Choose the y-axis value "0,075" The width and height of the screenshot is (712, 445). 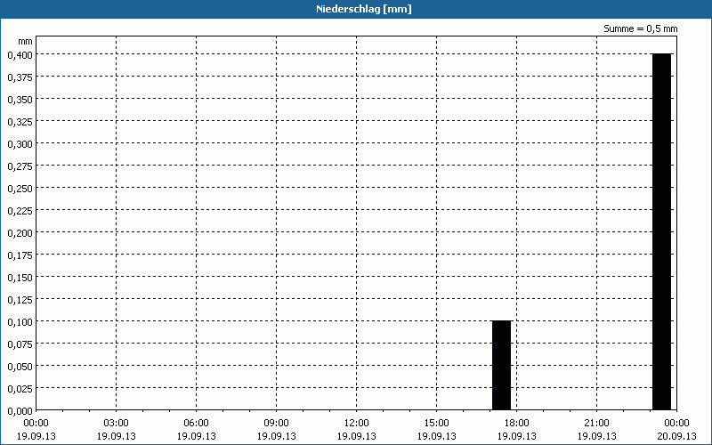point(20,344)
